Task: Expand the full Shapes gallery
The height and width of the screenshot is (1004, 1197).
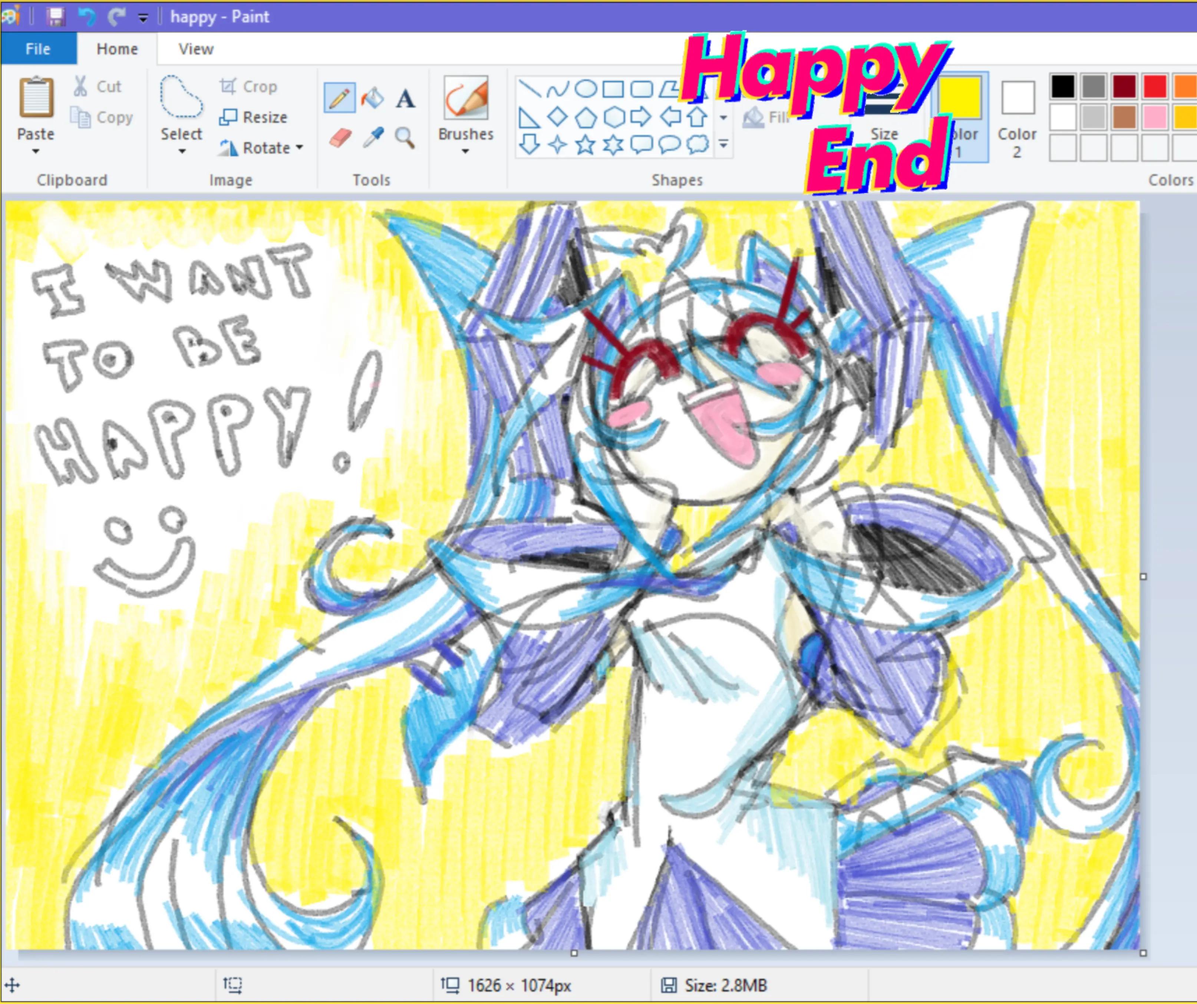Action: [x=723, y=145]
